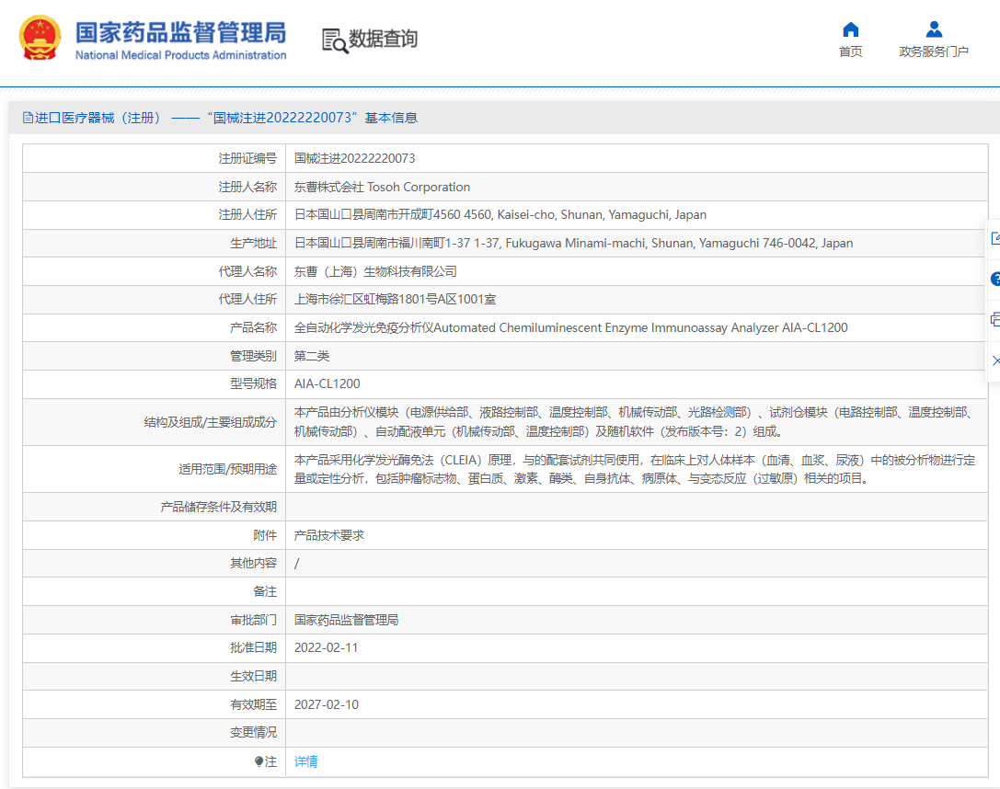Screen dimensions: 1000x789
Task: Open the 数据查询 search icon
Action: 334,40
